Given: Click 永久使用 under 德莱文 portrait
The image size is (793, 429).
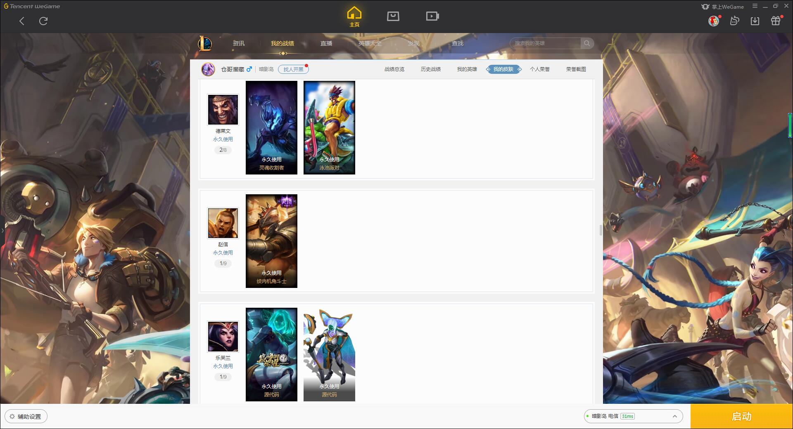Looking at the screenshot, I should 223,139.
